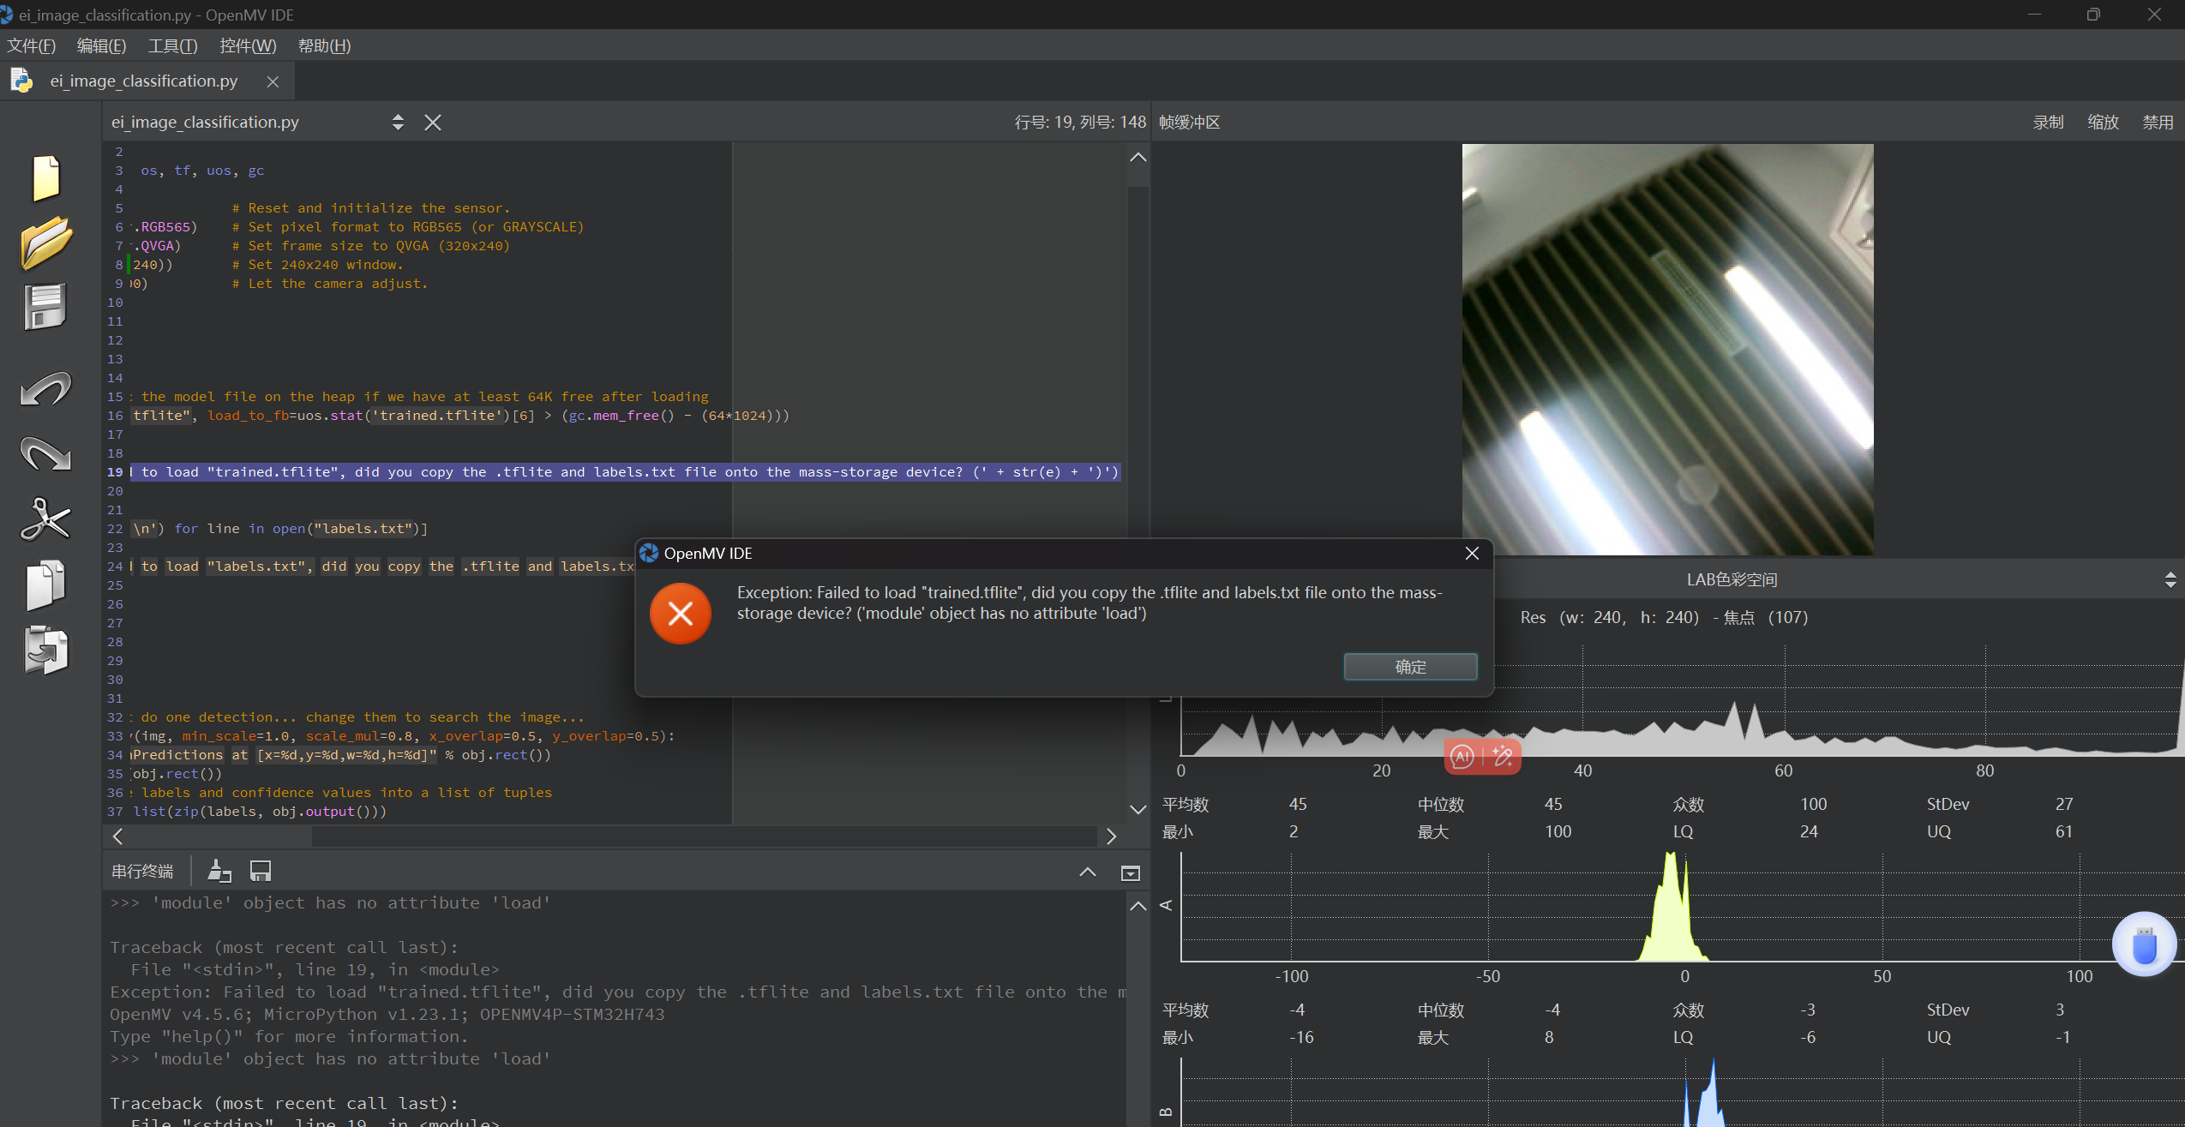Open the 文件(F) menu
This screenshot has width=2185, height=1127.
[32, 45]
